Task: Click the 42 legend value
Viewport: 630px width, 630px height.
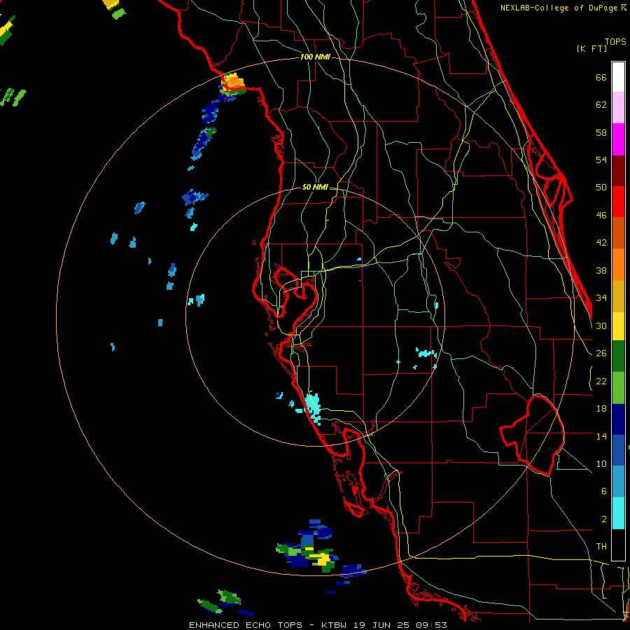Action: tap(601, 243)
